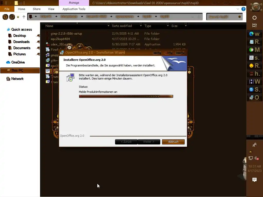Click the gnupp installer file icon
The image size is (263, 197).
[48, 55]
